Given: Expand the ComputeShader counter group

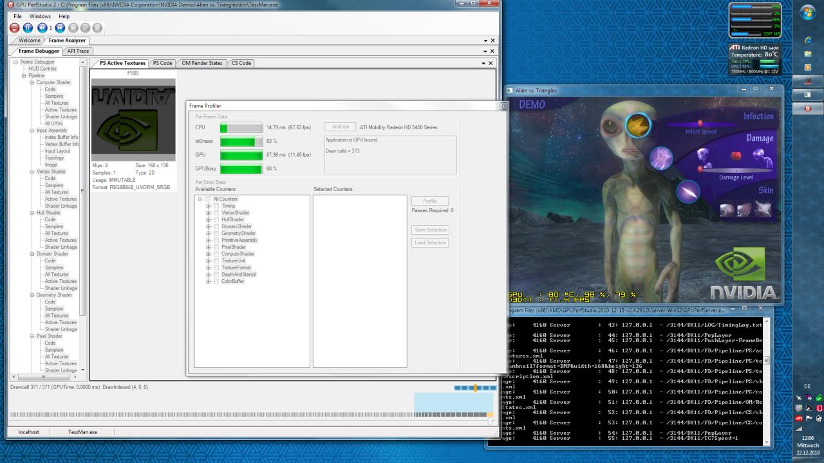Looking at the screenshot, I should tap(209, 254).
